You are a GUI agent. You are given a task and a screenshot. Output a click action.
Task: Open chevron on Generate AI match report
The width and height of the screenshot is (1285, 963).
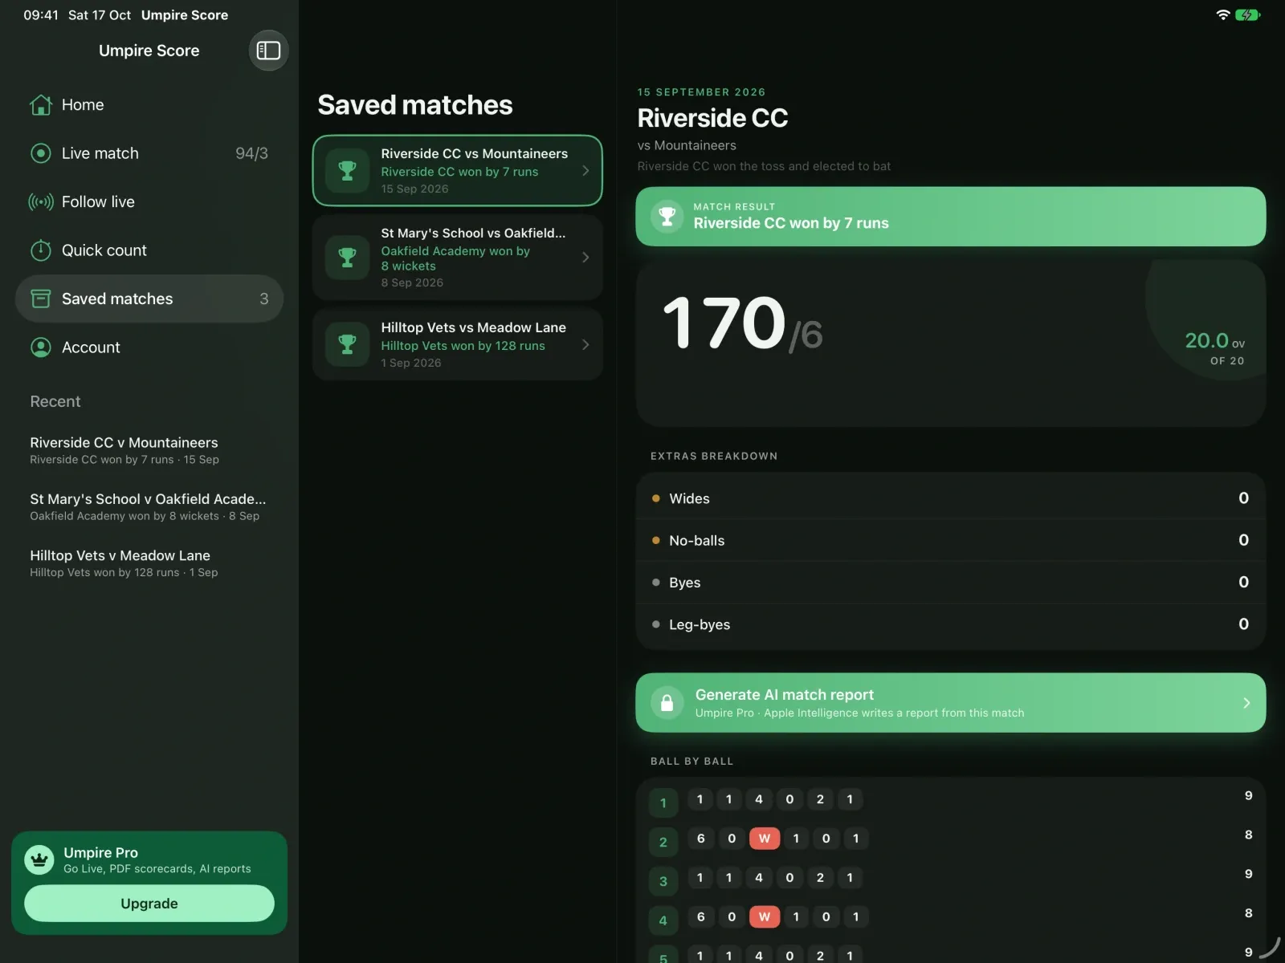pyautogui.click(x=1246, y=703)
